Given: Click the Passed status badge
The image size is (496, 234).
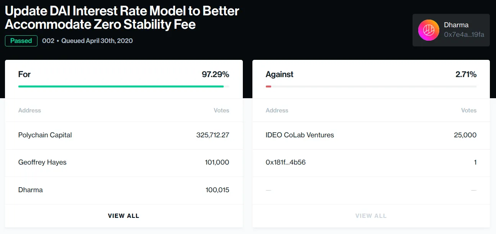Looking at the screenshot, I should click(21, 41).
